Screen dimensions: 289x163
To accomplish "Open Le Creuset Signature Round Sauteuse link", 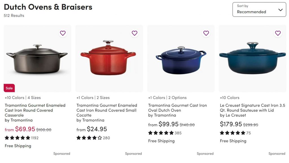I will [x=253, y=108].
